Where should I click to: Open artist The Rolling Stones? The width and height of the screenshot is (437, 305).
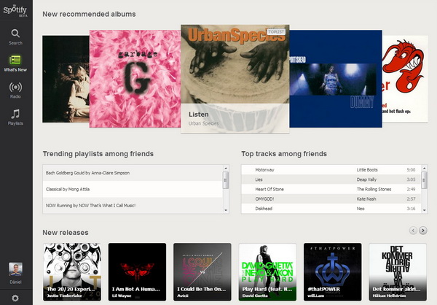point(374,190)
